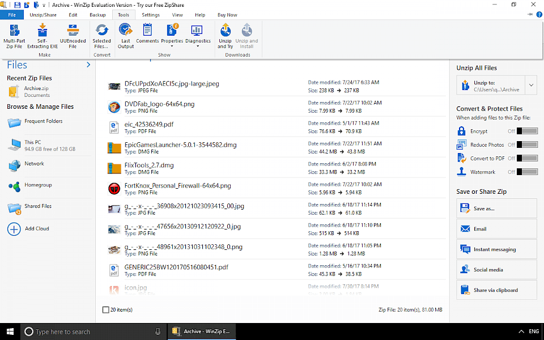This screenshot has height=340, width=544.
Task: Open the Help tab
Action: coord(200,15)
